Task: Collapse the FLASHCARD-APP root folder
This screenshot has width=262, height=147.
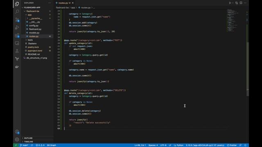Action: [x=32, y=7]
